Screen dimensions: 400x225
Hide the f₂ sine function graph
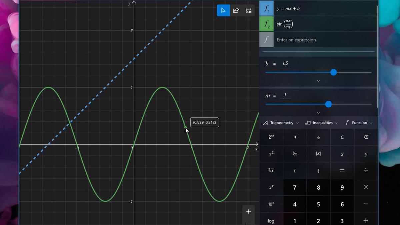[x=266, y=24]
